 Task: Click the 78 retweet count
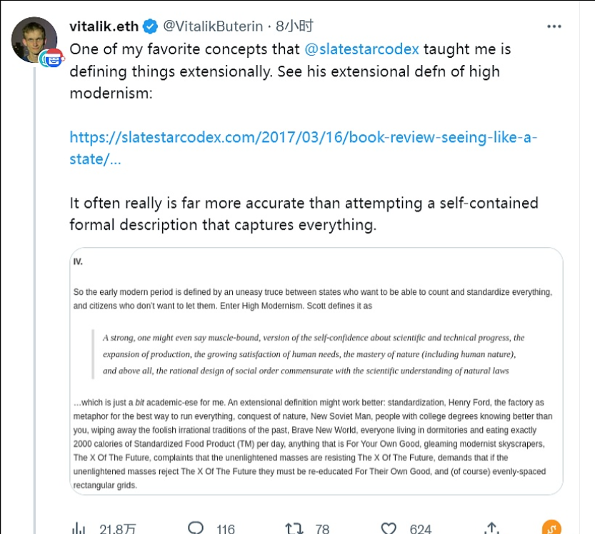point(322,529)
